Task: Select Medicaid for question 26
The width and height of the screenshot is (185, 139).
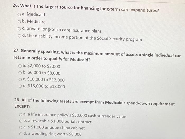Action: click(x=19, y=15)
